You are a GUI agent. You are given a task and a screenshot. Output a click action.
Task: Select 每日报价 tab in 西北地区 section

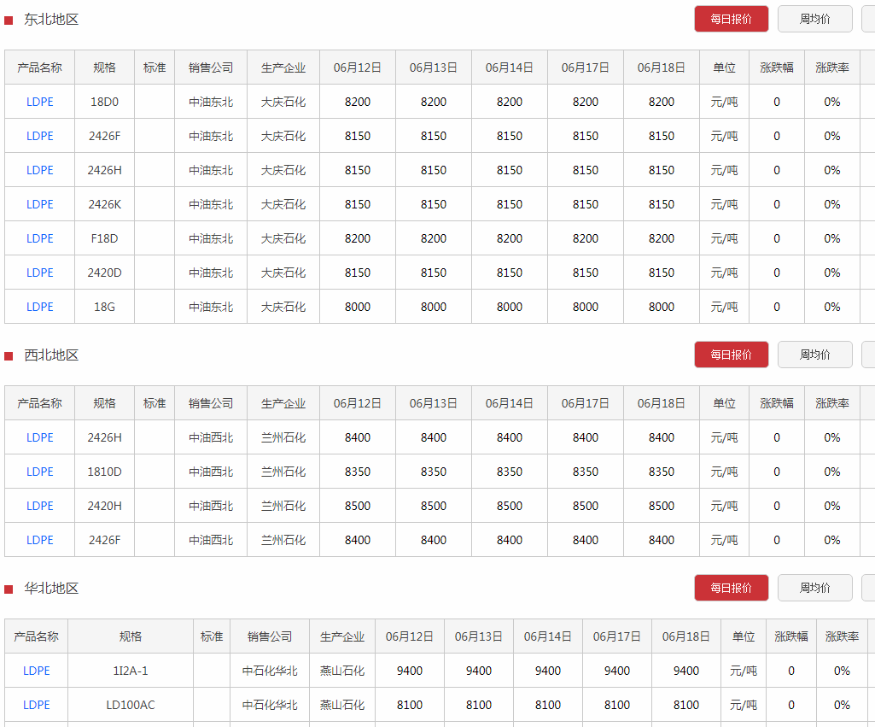coord(731,355)
